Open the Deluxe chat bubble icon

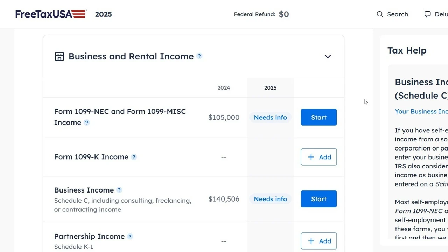(x=427, y=14)
